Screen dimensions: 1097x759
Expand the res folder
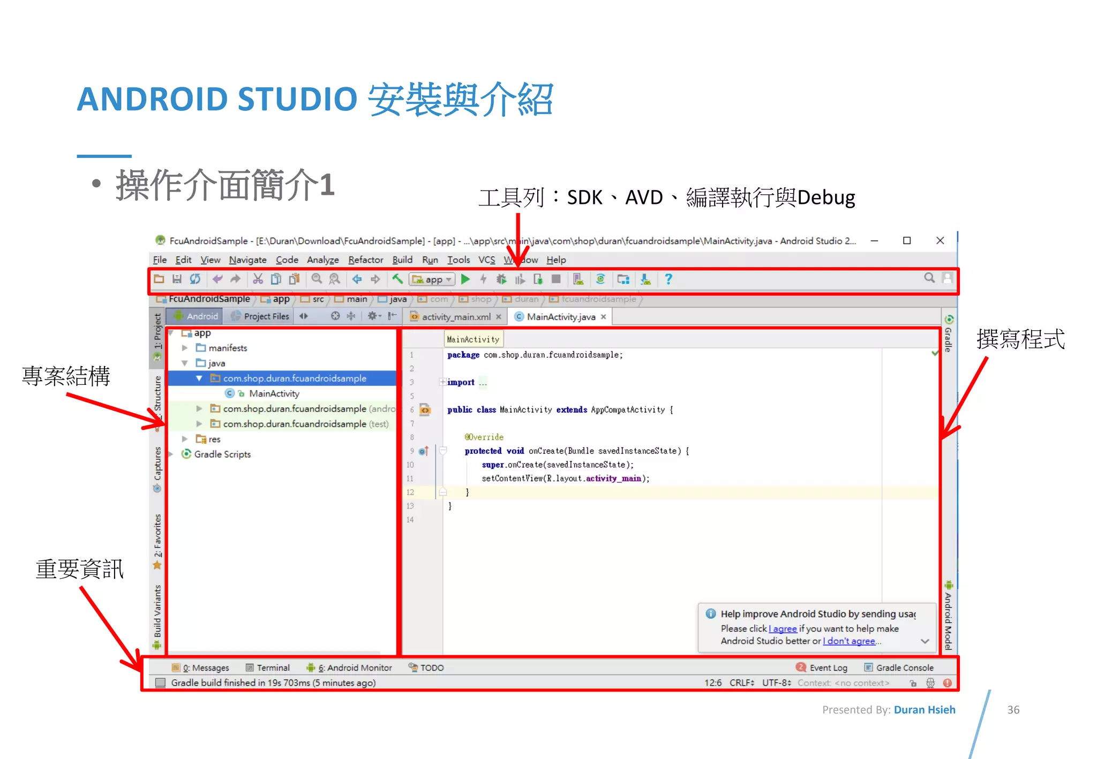pos(185,439)
